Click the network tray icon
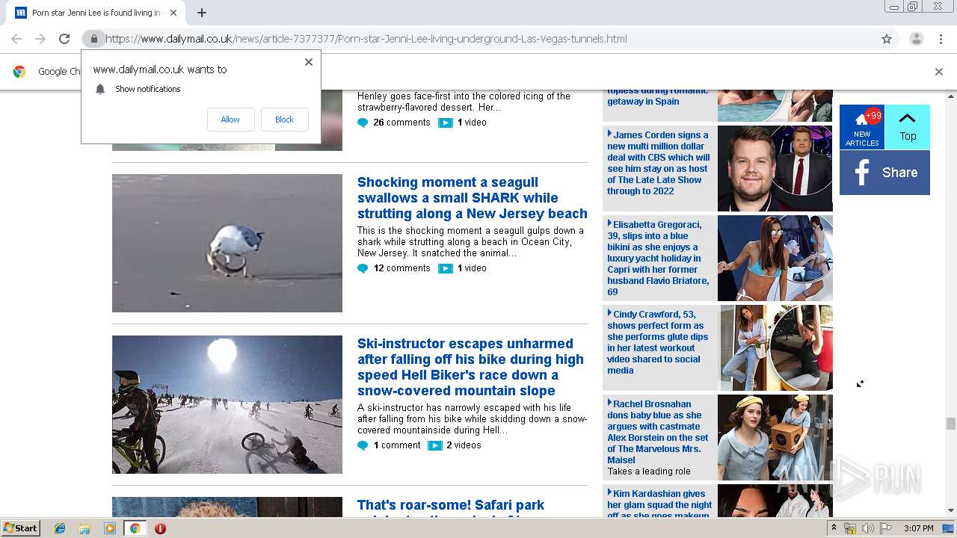957x538 pixels. click(849, 528)
